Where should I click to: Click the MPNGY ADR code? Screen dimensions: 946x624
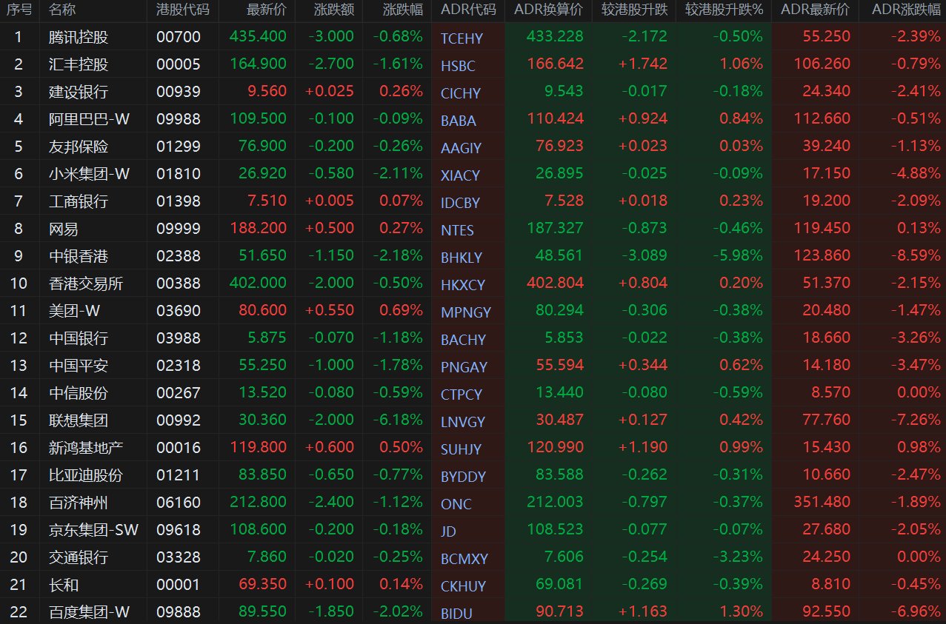coord(465,312)
